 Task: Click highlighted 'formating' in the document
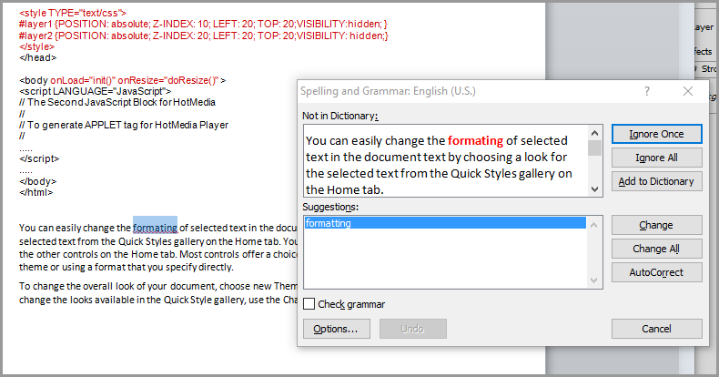point(155,228)
